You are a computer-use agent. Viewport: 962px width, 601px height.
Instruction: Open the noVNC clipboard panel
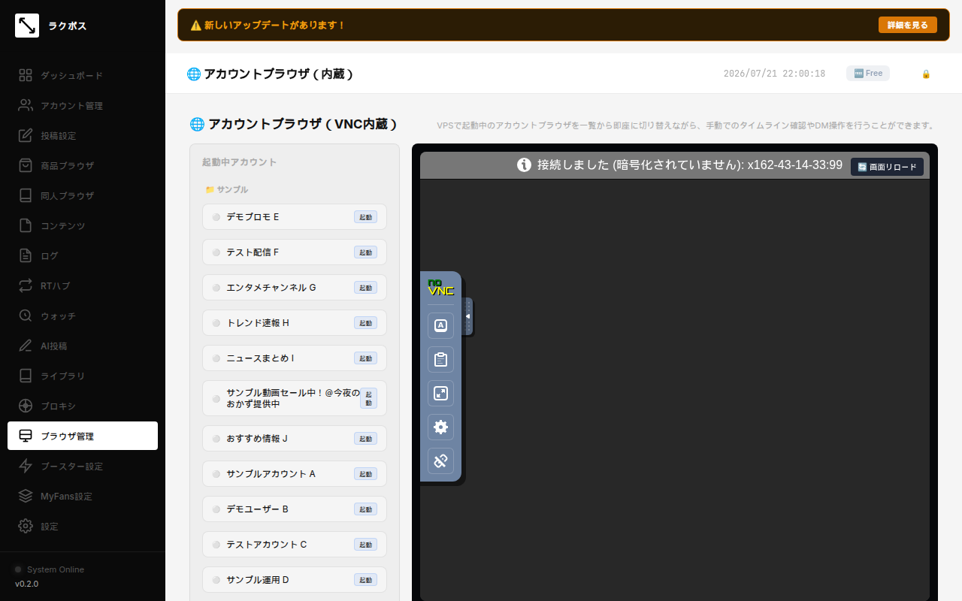(441, 359)
